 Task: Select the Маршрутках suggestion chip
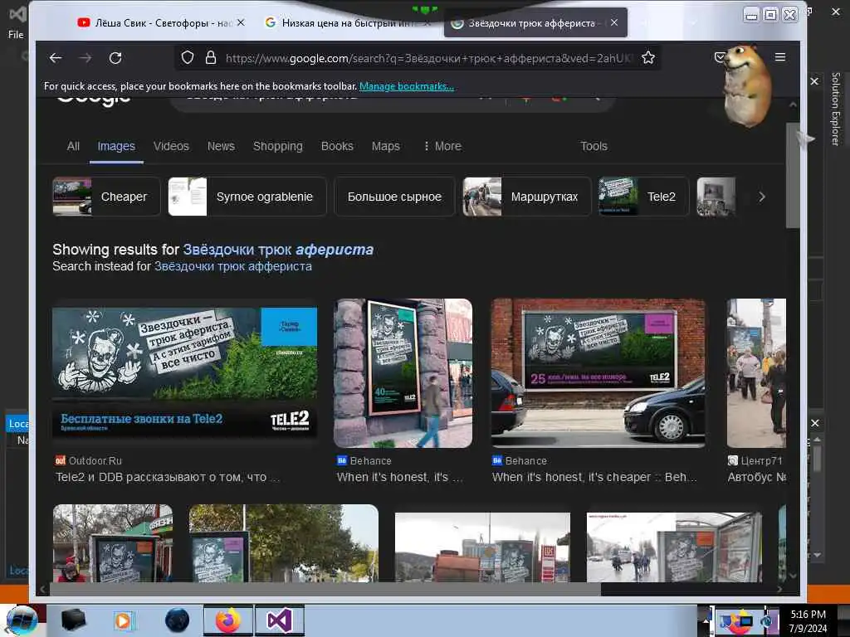tap(527, 197)
